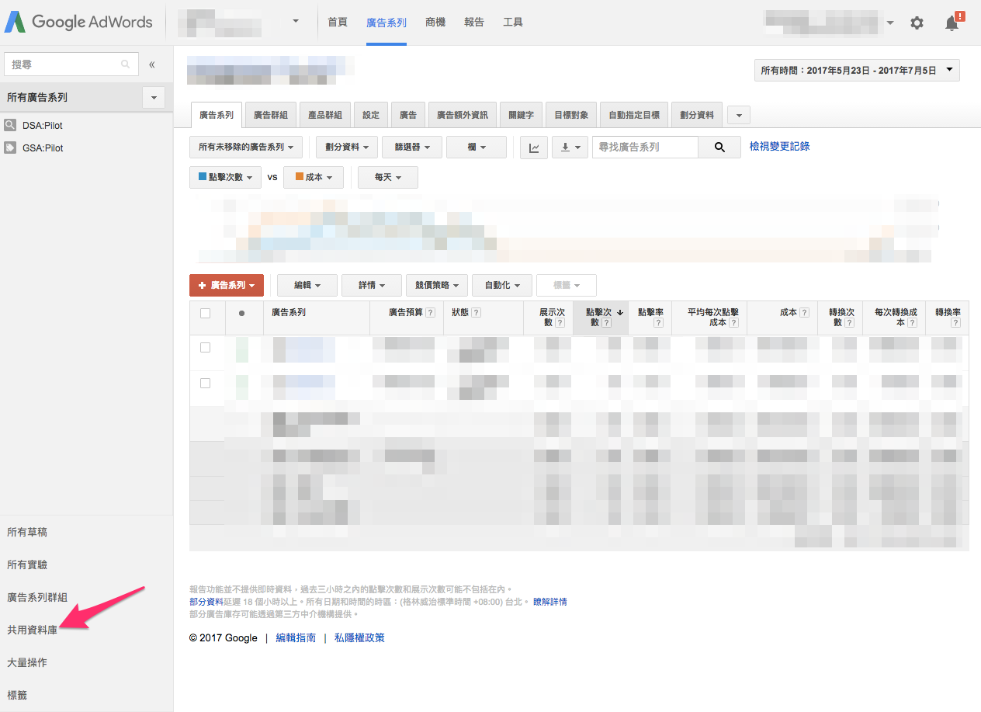This screenshot has width=981, height=712.
Task: Switch to the 目標對象 tab
Action: 571,115
